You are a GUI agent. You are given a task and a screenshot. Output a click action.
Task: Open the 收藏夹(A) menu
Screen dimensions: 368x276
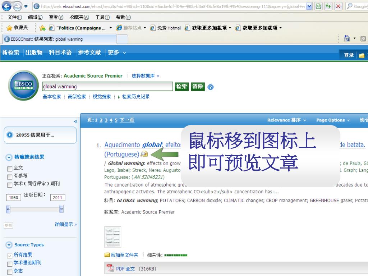point(79,17)
